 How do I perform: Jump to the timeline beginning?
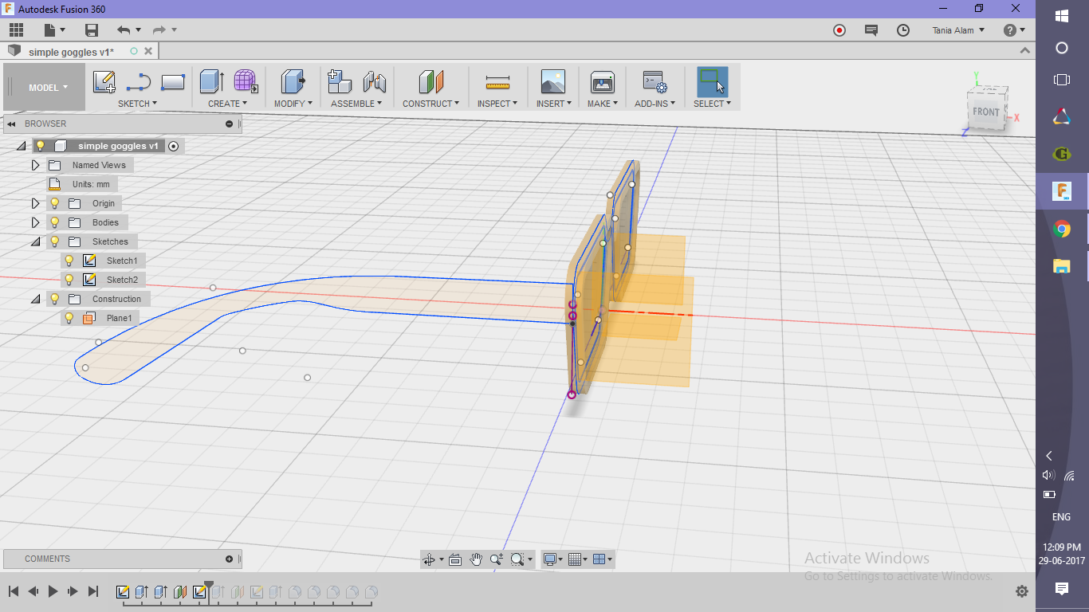point(14,591)
